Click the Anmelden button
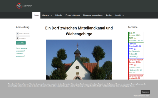The height and width of the screenshot is (98, 158). 21,43
